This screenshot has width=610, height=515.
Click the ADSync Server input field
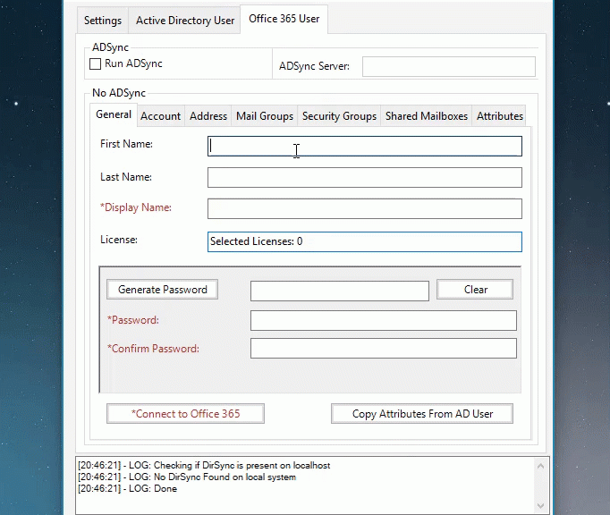(x=448, y=66)
